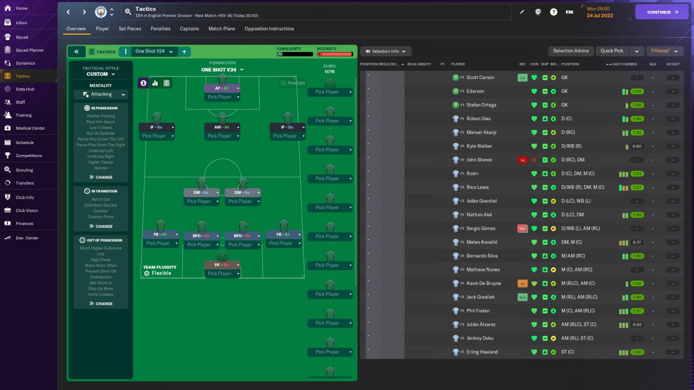Open the Dev. Center
This screenshot has width=694, height=390.
pyautogui.click(x=27, y=238)
